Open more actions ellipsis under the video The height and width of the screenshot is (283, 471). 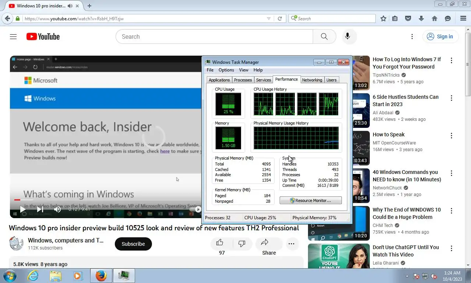click(291, 244)
